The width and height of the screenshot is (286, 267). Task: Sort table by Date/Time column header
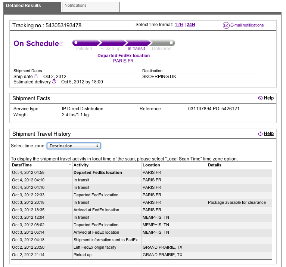click(x=22, y=165)
